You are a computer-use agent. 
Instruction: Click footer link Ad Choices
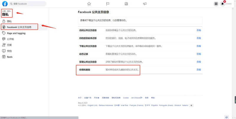(137, 98)
